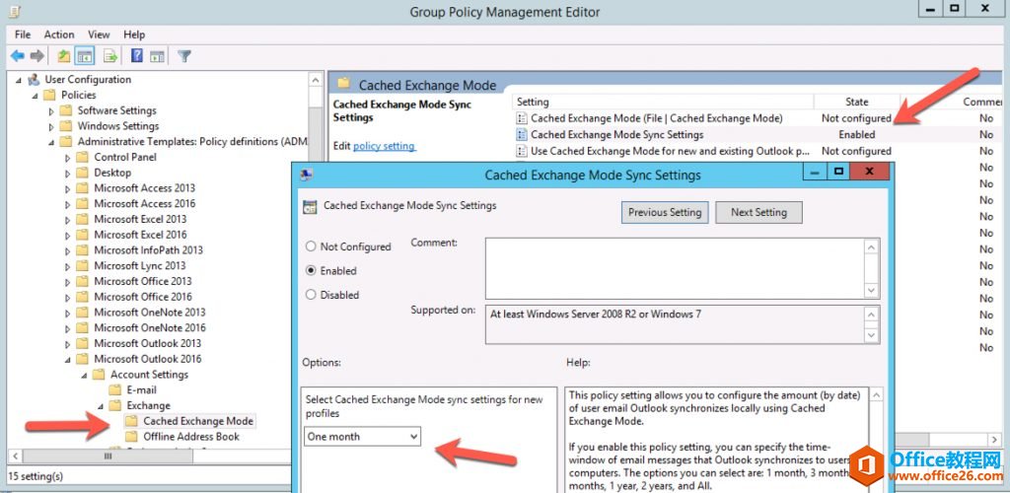Select the Disabled radio button
1010x493 pixels.
tap(312, 295)
